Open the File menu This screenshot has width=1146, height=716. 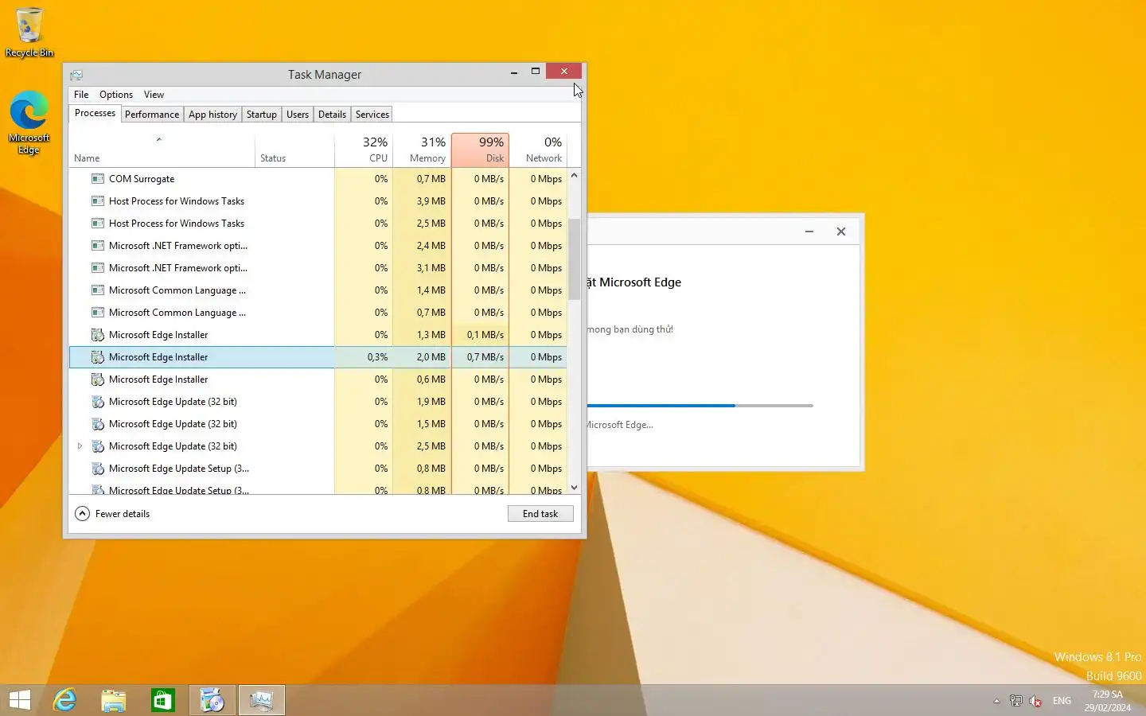[x=81, y=95]
